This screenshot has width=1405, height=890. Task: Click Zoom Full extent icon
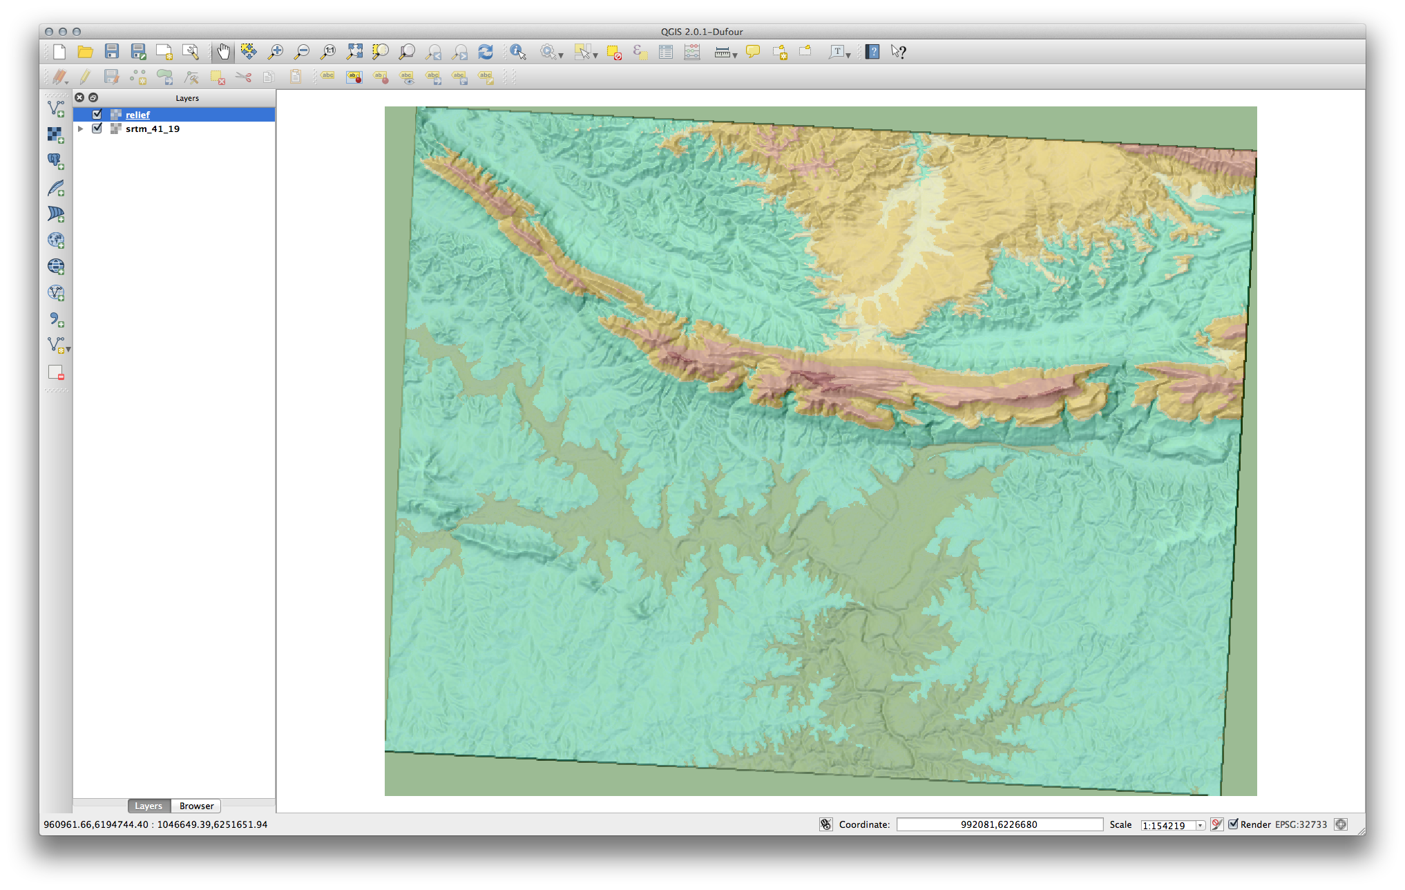354,52
